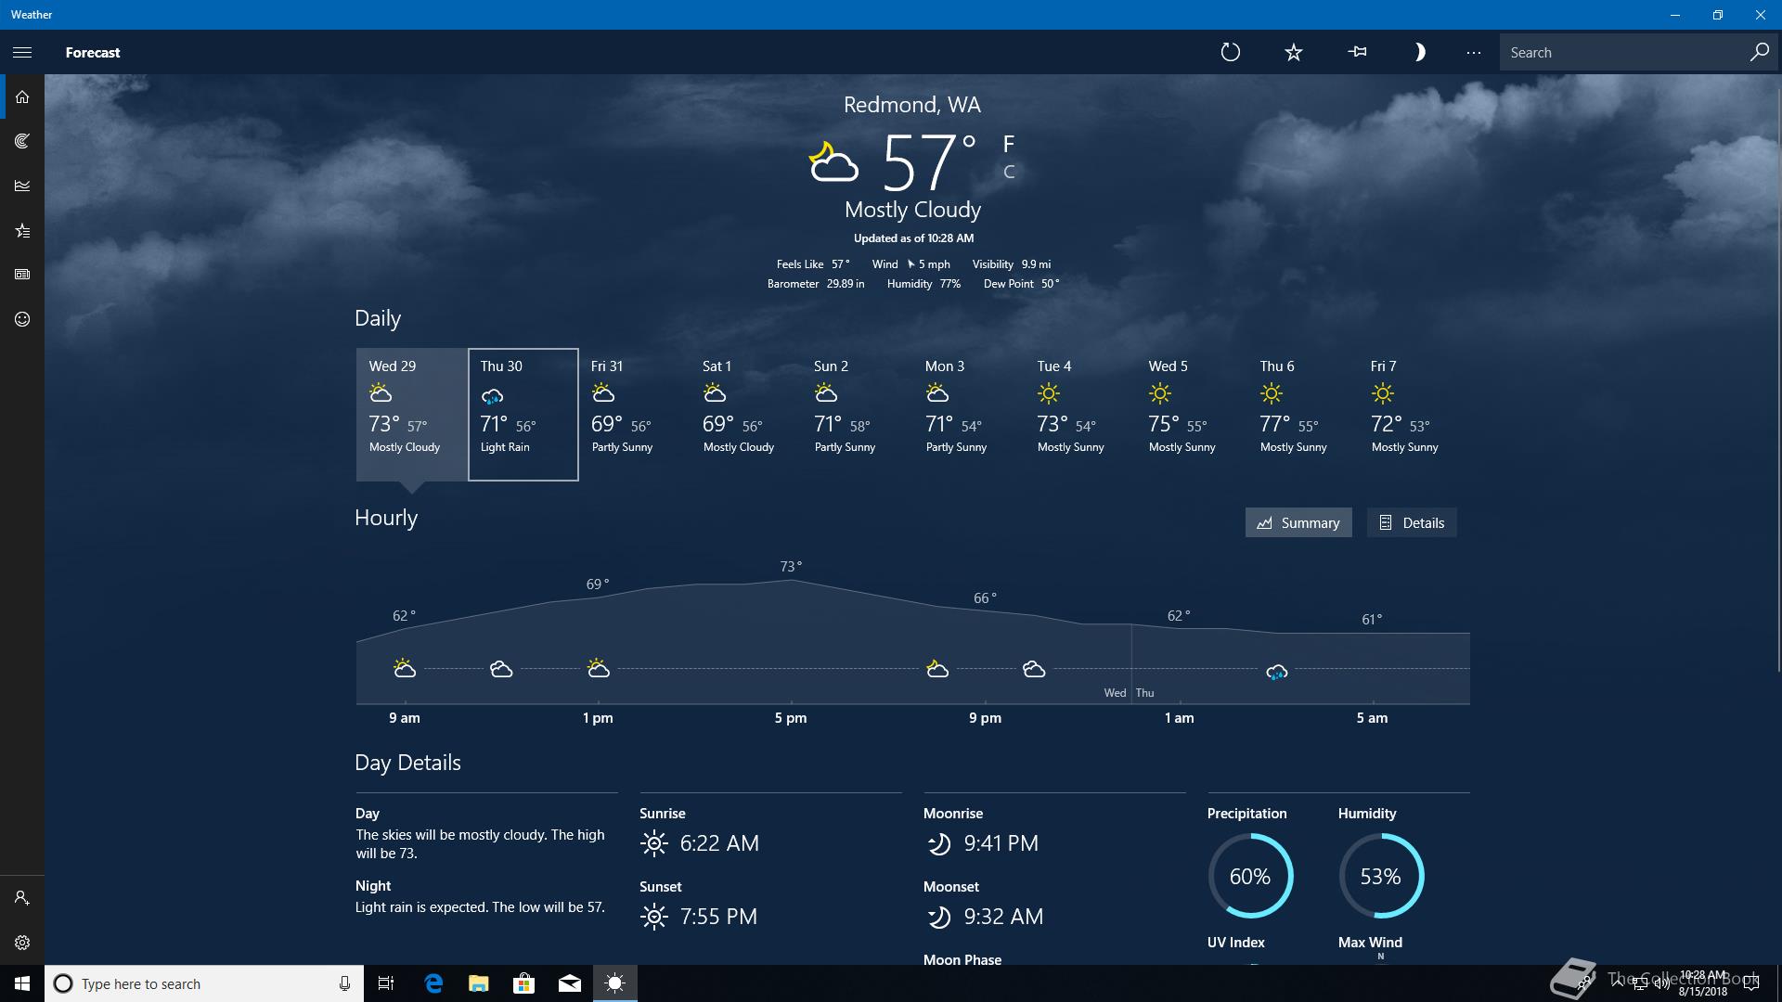Switch hourly view to Summary
This screenshot has height=1002, width=1782.
(x=1298, y=522)
